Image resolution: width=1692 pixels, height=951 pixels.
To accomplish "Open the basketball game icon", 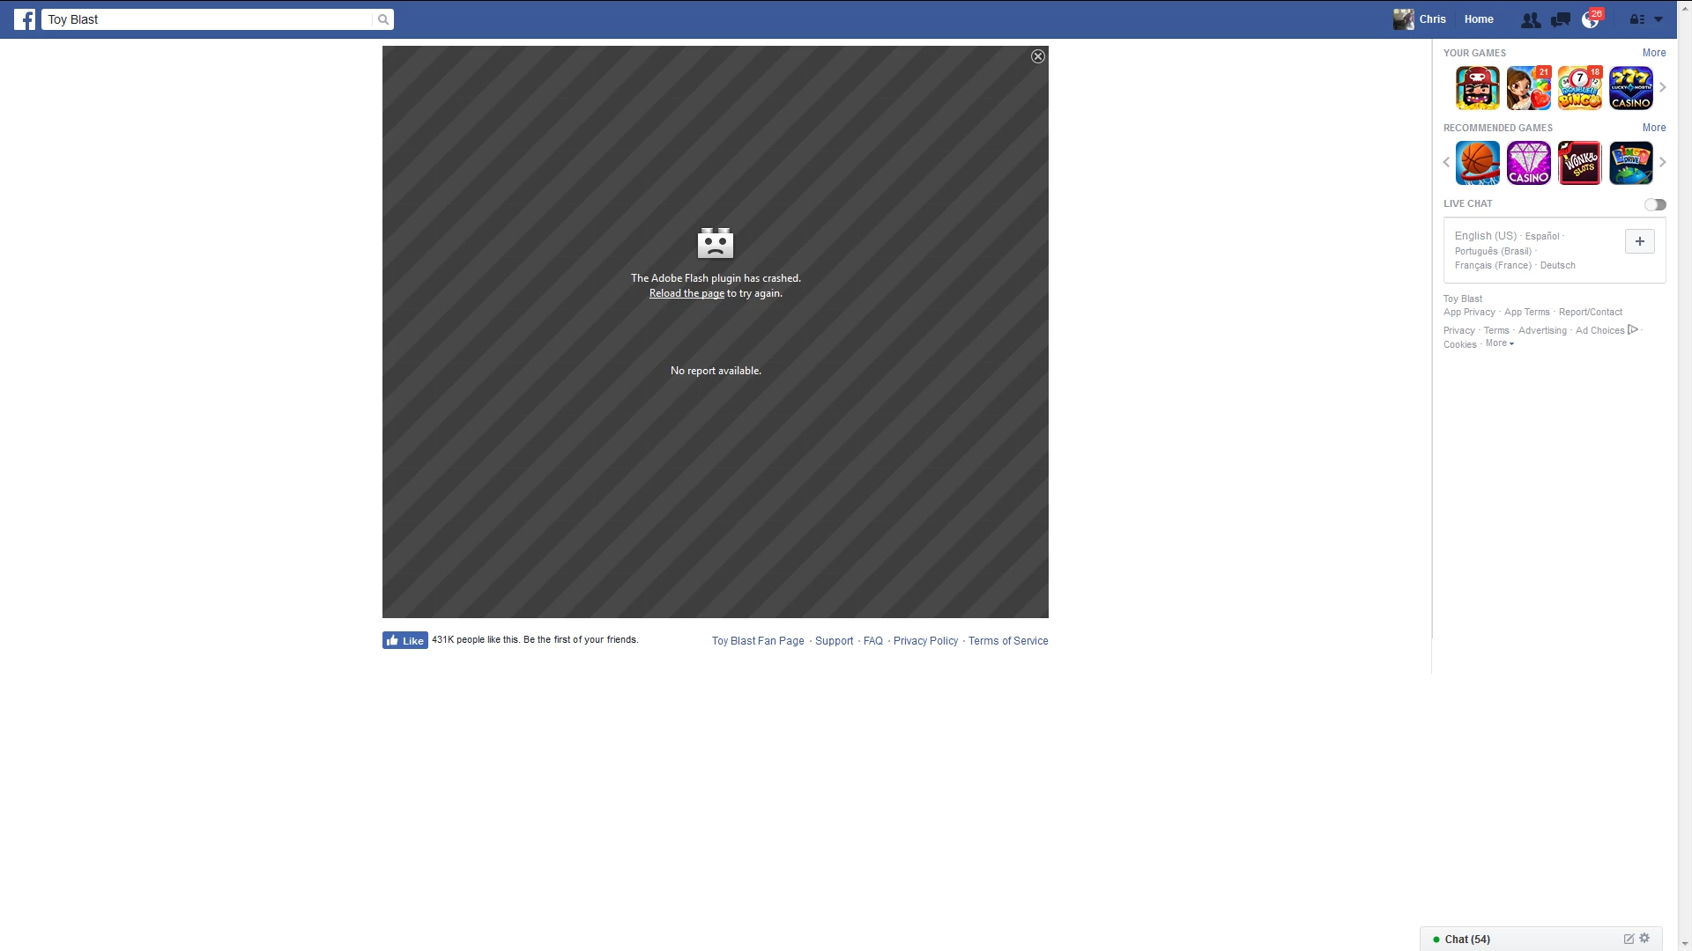I will [x=1477, y=163].
